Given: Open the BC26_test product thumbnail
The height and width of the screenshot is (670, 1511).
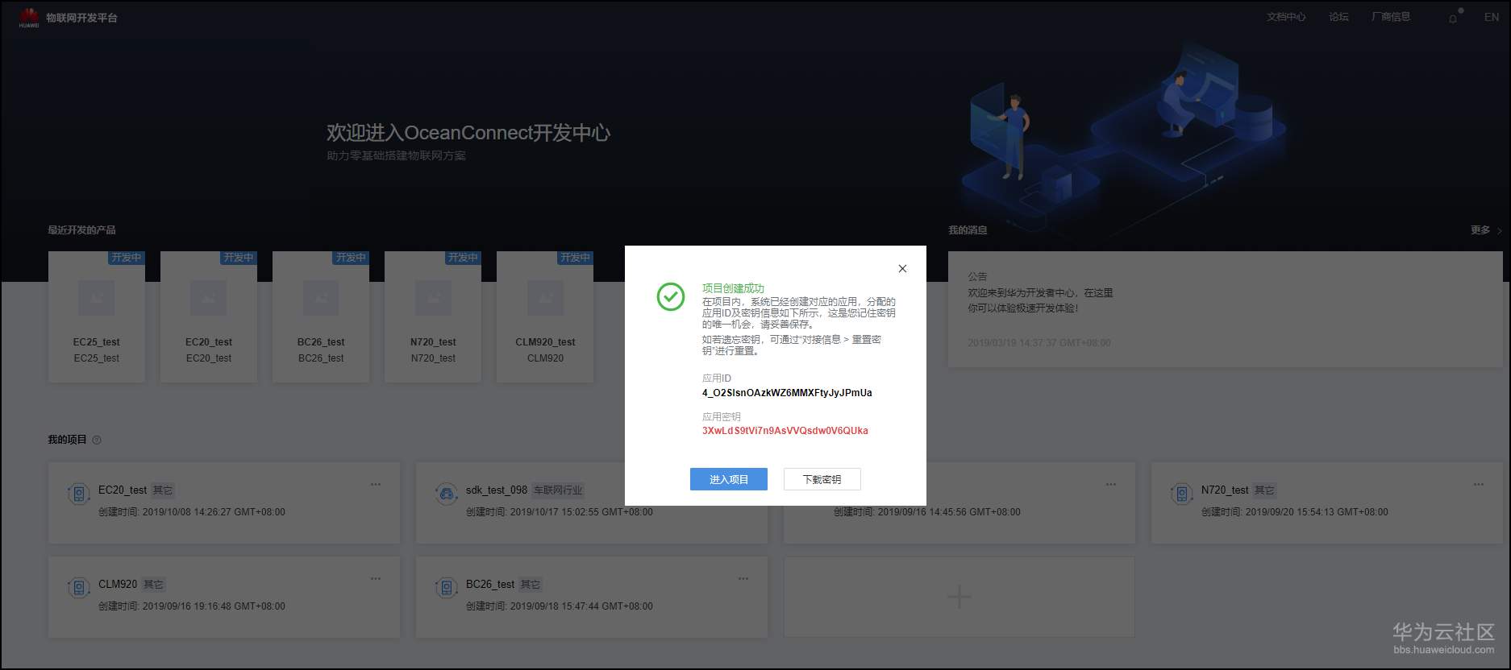Looking at the screenshot, I should tap(320, 299).
